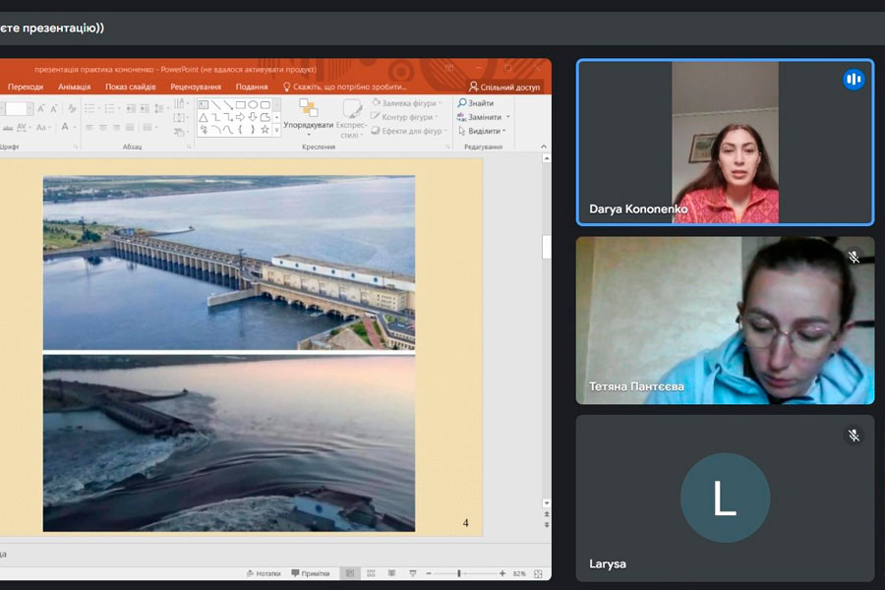Viewport: 885px width, 590px height.
Task: Open the Замінити dropdown arrow
Action: pyautogui.click(x=508, y=117)
